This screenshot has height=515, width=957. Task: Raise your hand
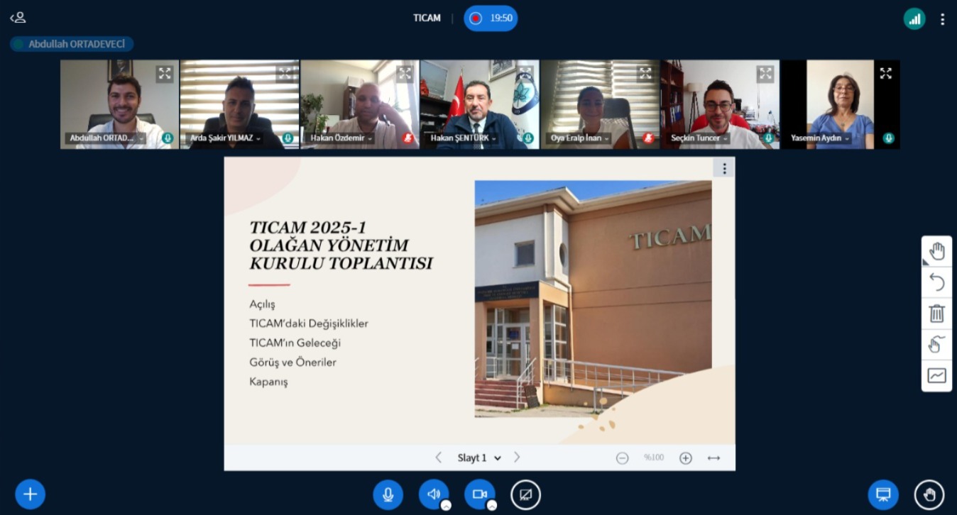929,494
